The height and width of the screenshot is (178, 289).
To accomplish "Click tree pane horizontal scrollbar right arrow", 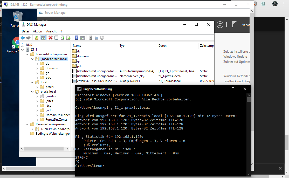I will point(67,148).
